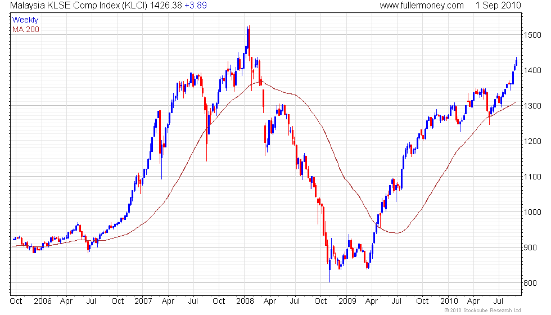Click the 1100 price axis label
The width and height of the screenshot is (551, 315).
pyautogui.click(x=532, y=177)
